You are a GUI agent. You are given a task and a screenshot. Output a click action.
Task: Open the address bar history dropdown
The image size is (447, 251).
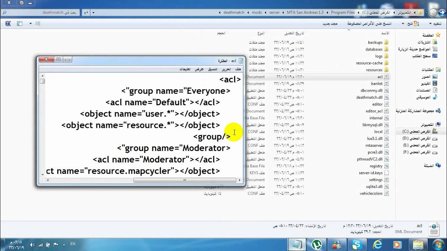pyautogui.click(x=93, y=13)
